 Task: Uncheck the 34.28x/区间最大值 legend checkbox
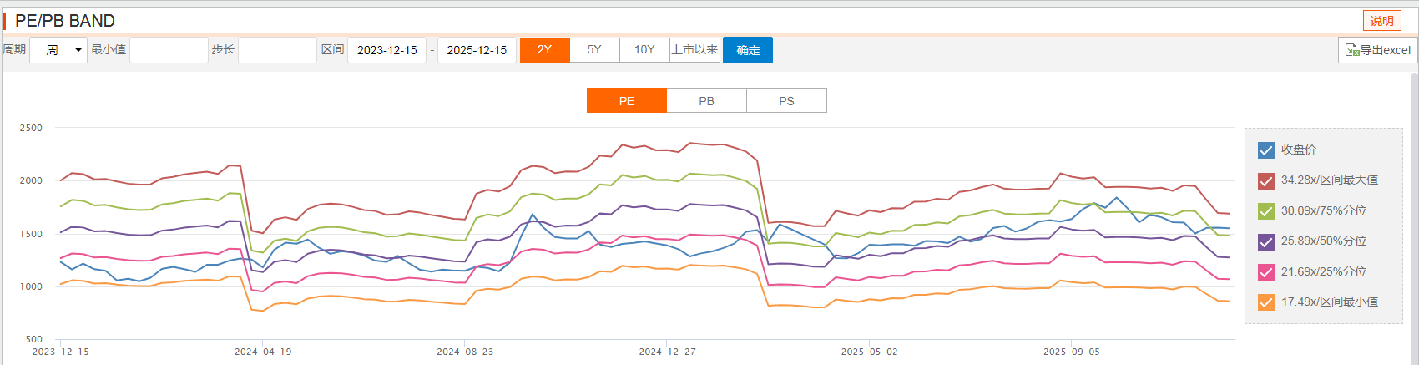tap(1265, 180)
